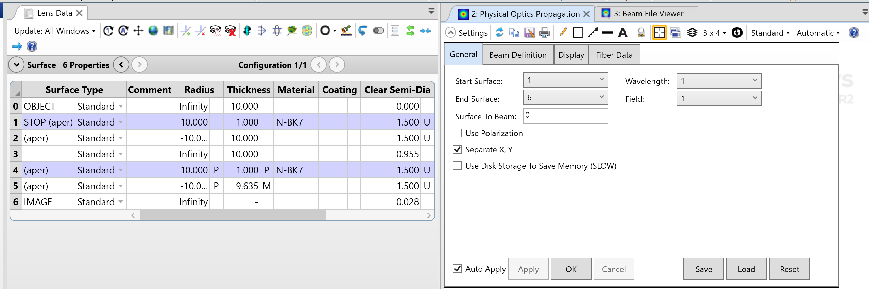Click the crosshair plus icon in Lens Data toolbar
Viewport: 869px width, 289px height.
pyautogui.click(x=138, y=31)
